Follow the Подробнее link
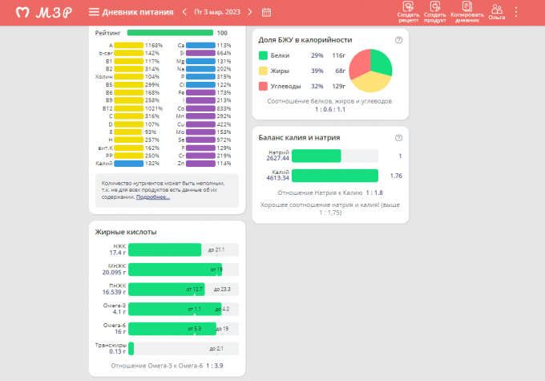This screenshot has width=545, height=381. point(152,197)
